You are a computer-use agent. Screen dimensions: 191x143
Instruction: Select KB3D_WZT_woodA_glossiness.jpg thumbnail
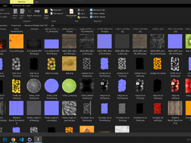pos(158,41)
